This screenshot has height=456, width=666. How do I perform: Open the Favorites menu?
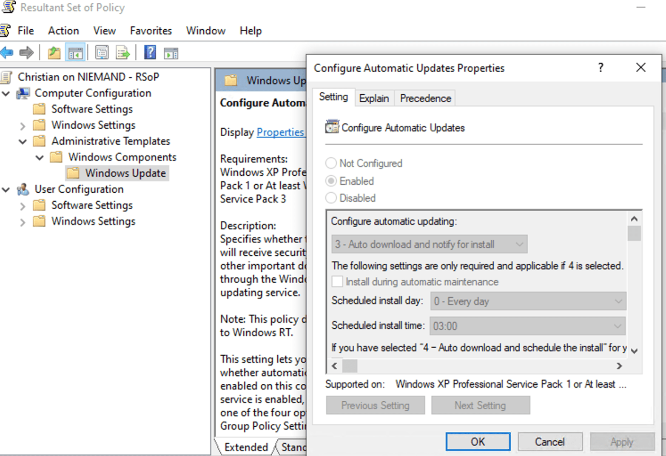coord(151,31)
